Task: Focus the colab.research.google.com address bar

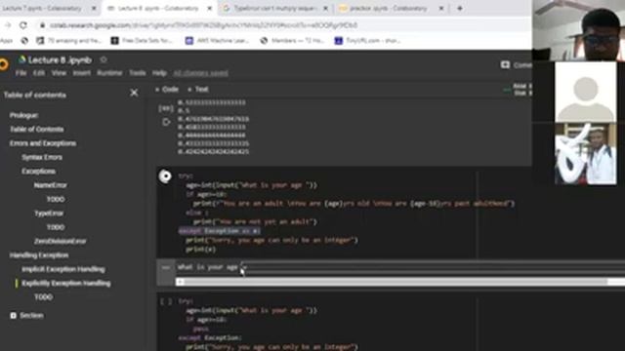Action: [203, 25]
